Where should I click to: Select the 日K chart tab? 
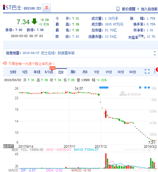(61, 72)
